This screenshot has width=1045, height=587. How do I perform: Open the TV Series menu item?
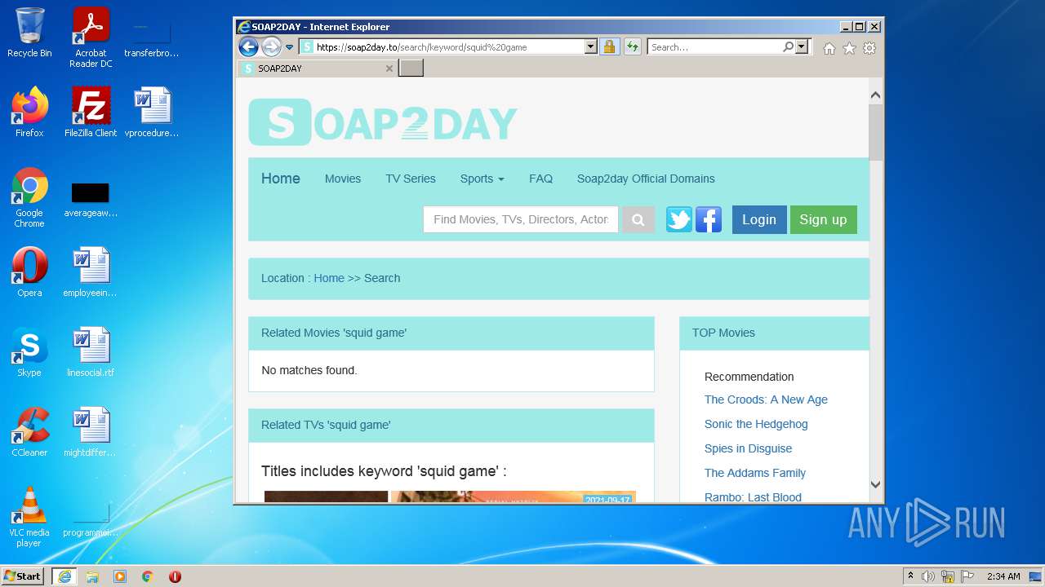click(x=411, y=179)
